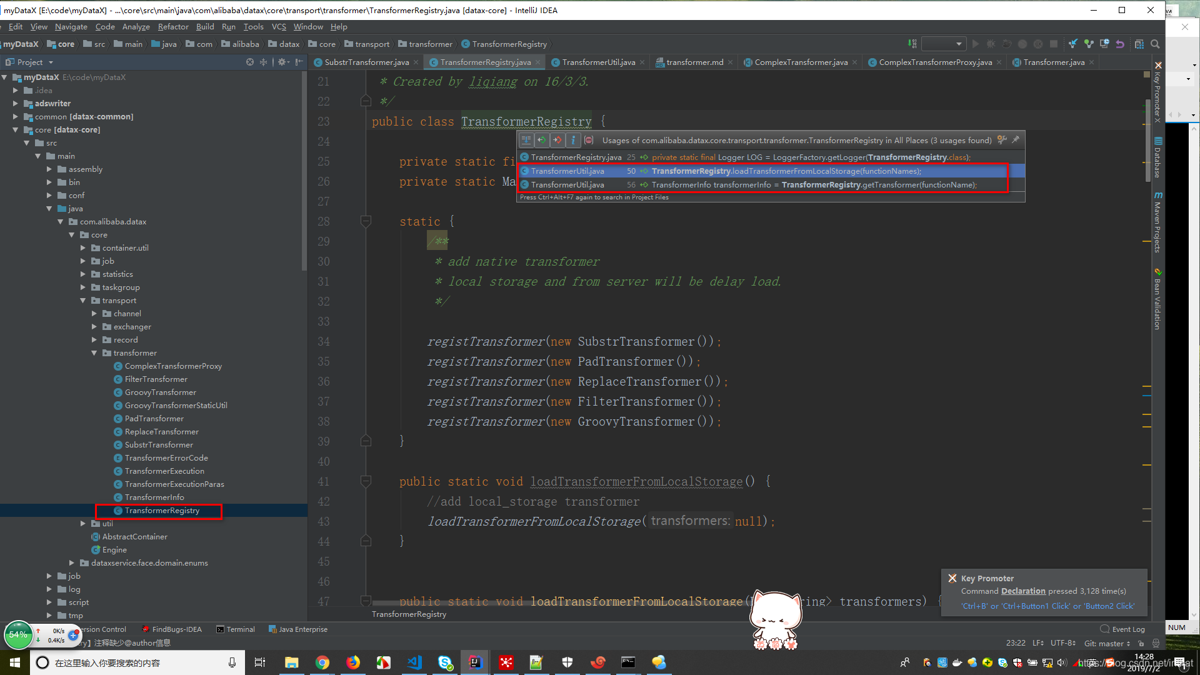Screen dimensions: 1200x675
Task: Collapse the core [datax-core] module
Action: coord(16,129)
